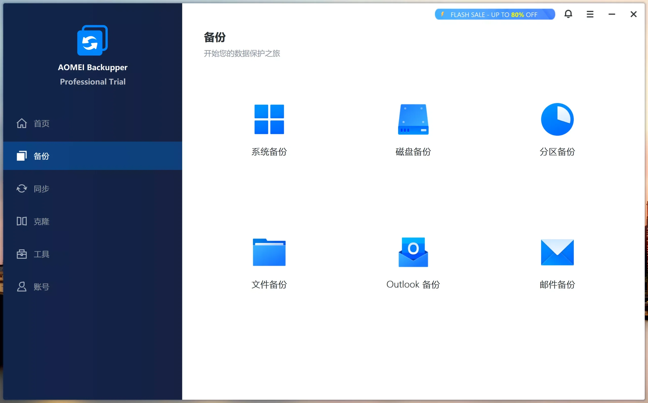This screenshot has width=648, height=403.
Task: Select the 系统备份 (System Backup) icon
Action: point(269,131)
